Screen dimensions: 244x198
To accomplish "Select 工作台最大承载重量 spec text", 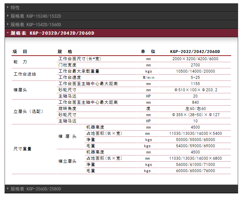I will (x=79, y=71).
